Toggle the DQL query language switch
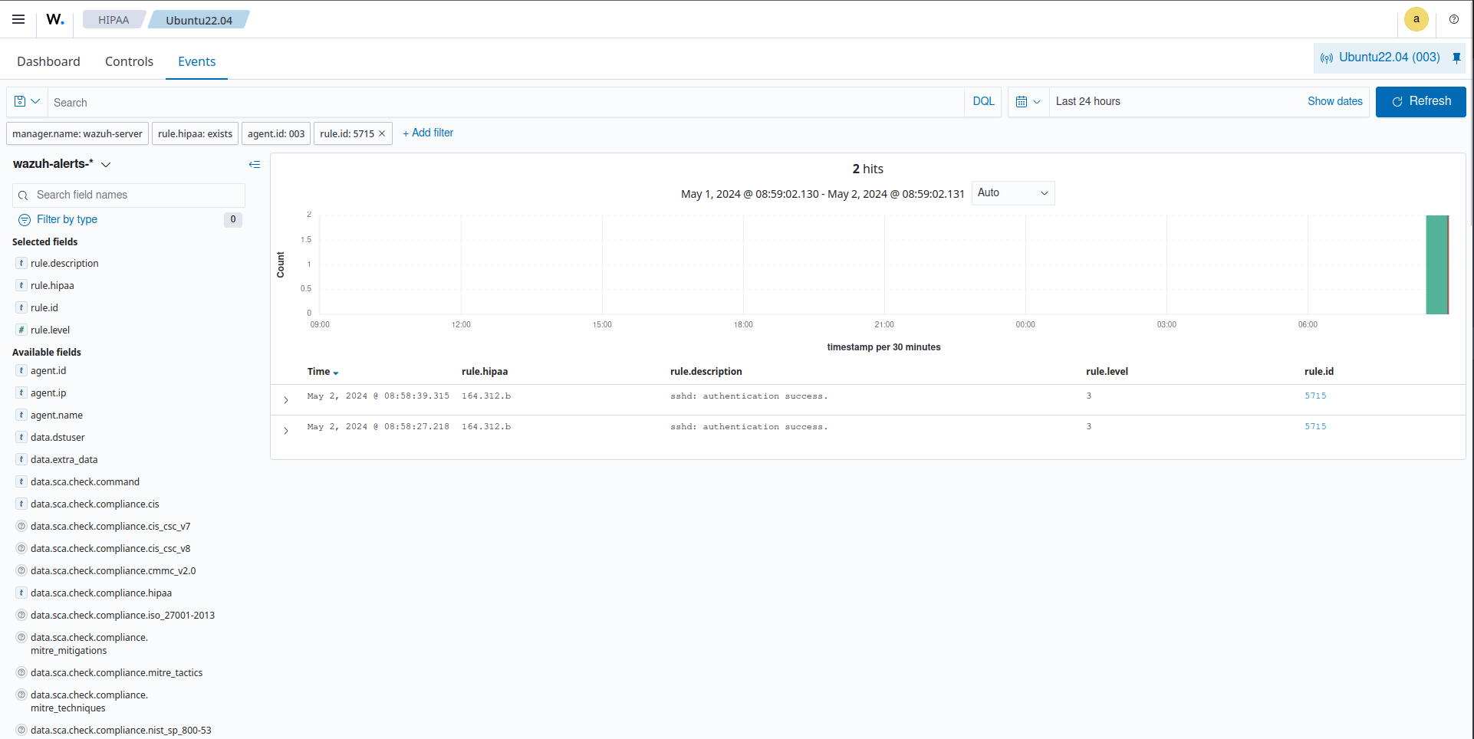 [x=982, y=101]
